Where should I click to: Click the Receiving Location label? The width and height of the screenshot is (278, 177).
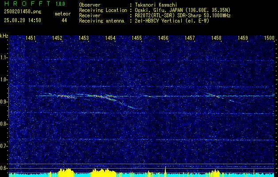(x=103, y=10)
